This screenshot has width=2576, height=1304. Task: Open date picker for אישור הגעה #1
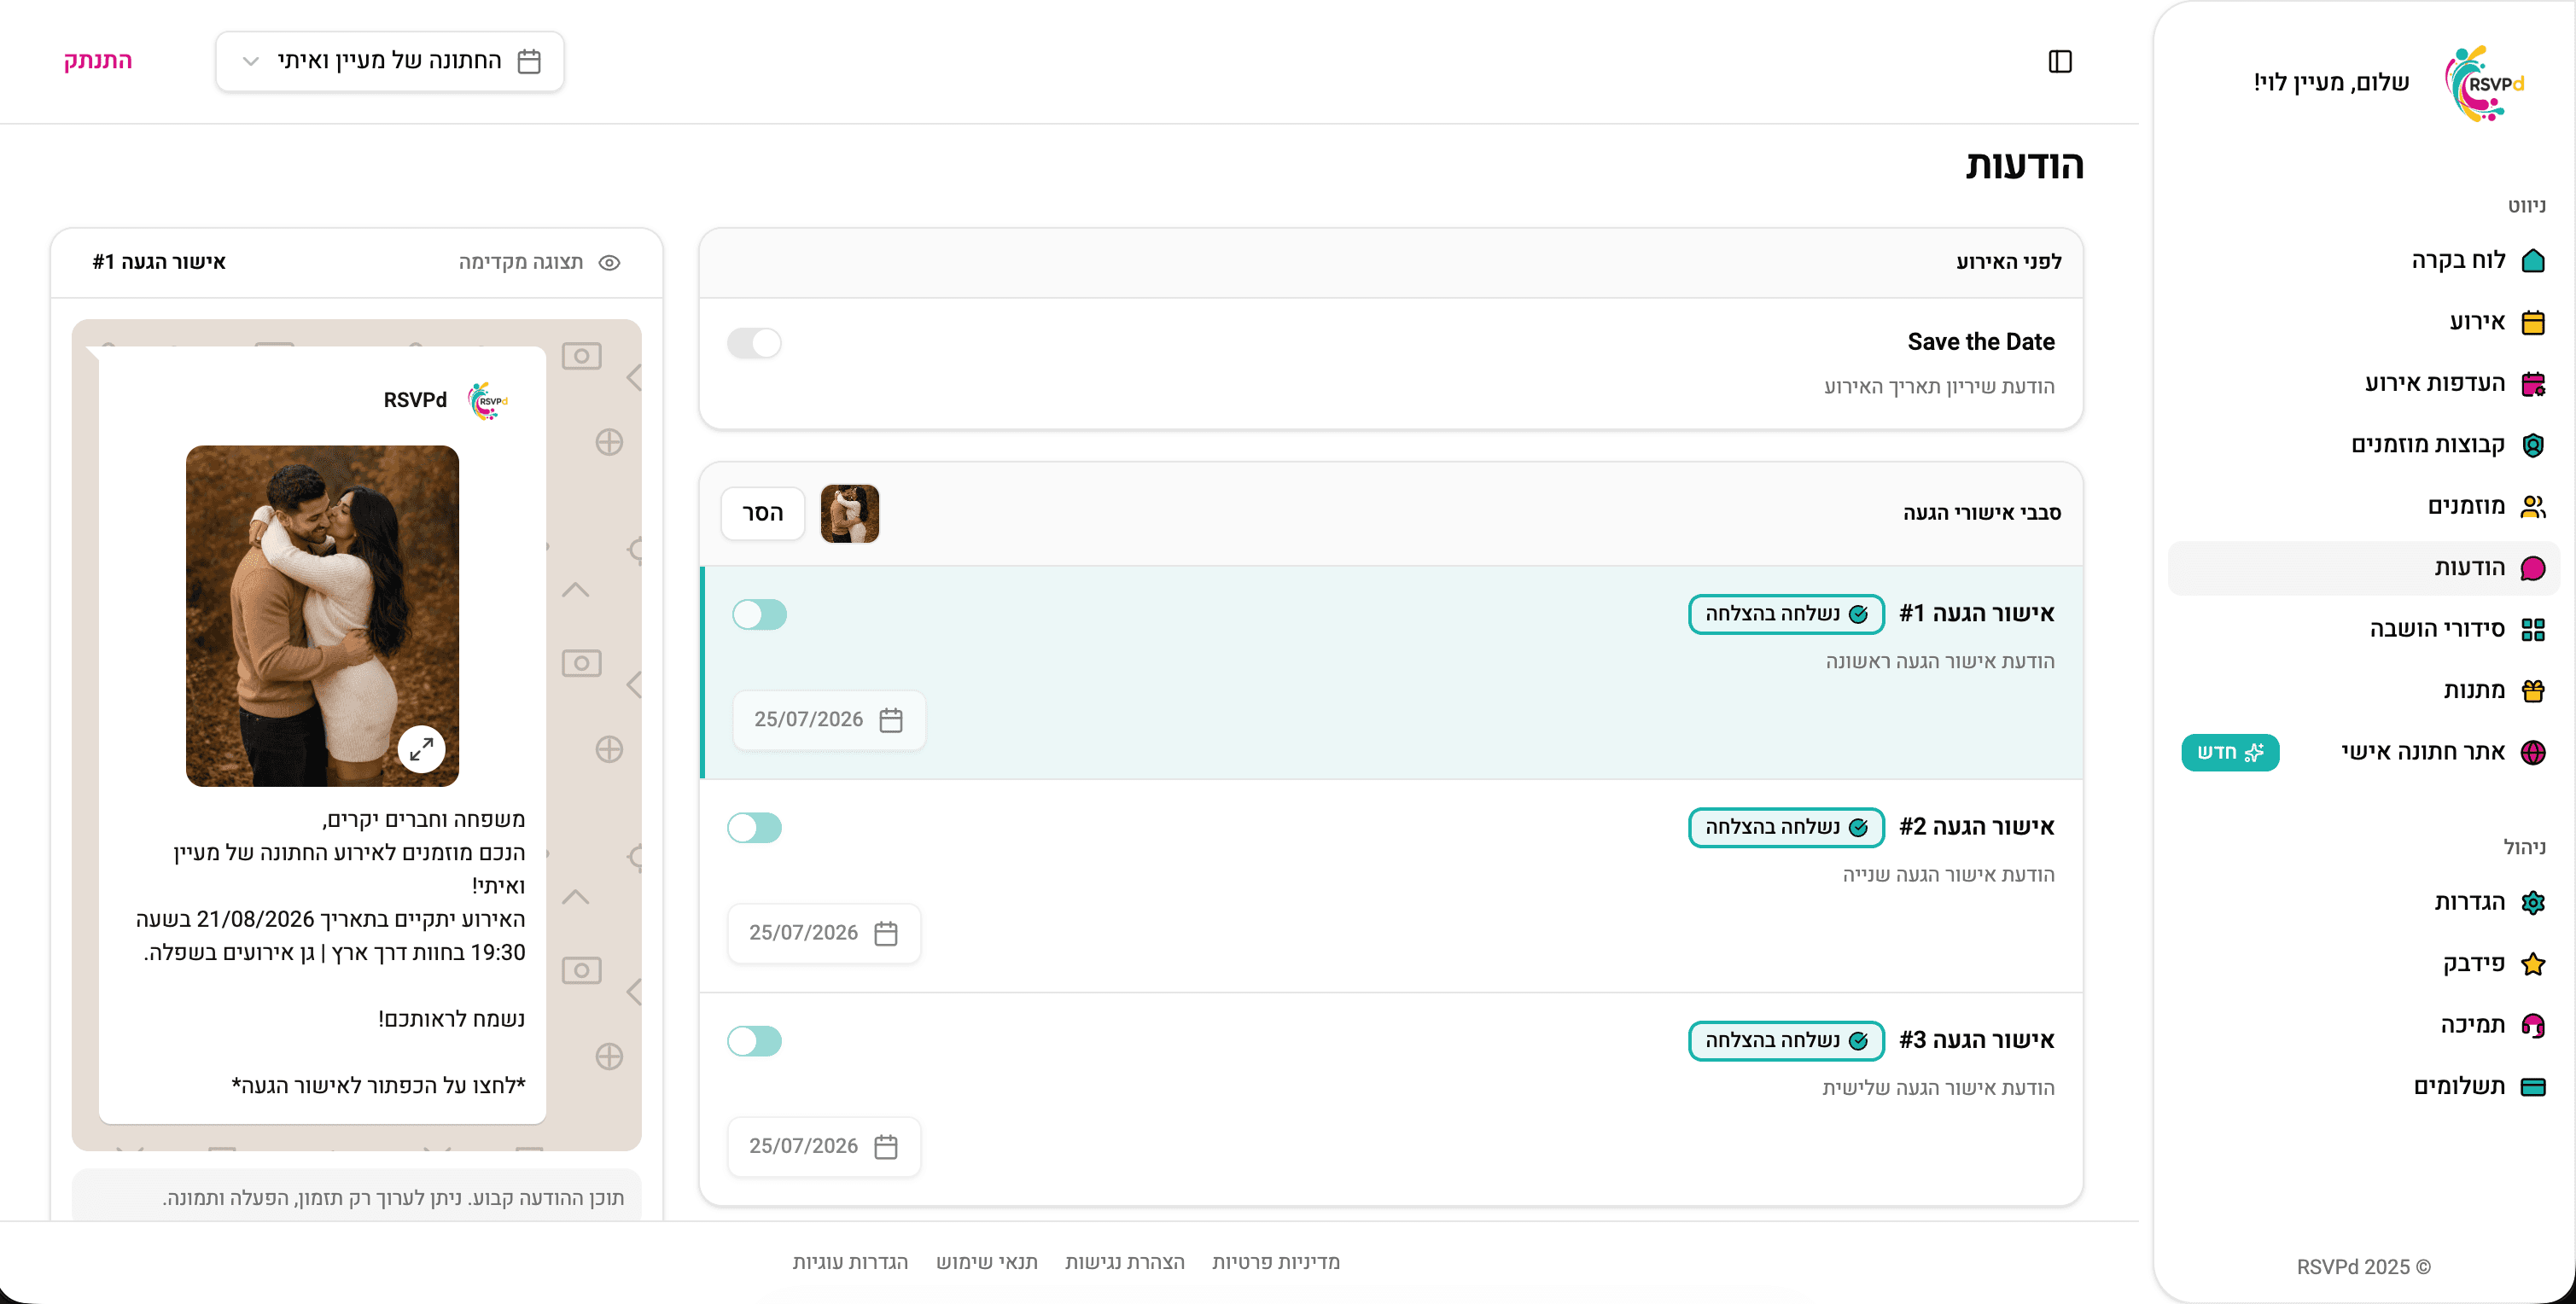829,720
